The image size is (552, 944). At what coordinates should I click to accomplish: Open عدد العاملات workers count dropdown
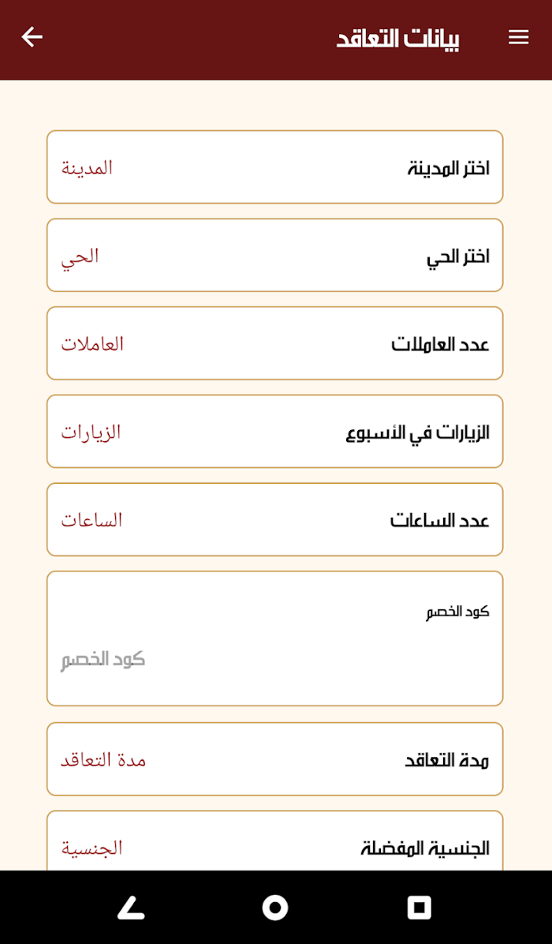pos(274,343)
